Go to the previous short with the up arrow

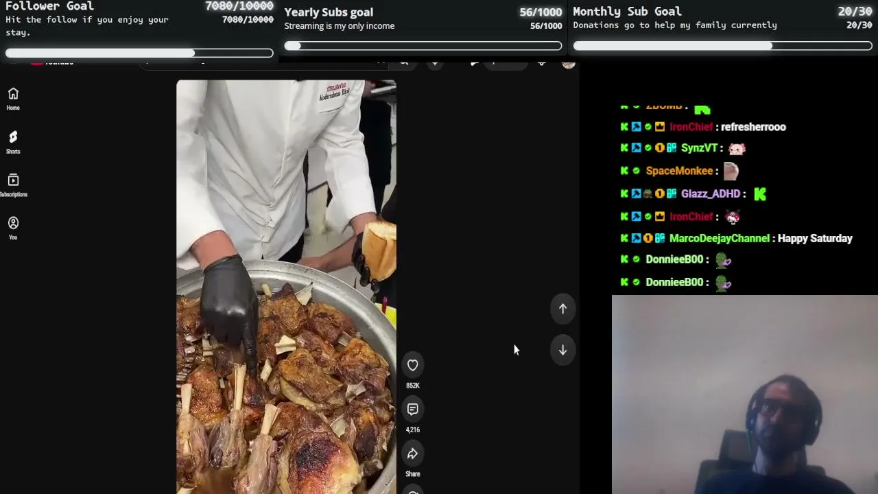[562, 309]
